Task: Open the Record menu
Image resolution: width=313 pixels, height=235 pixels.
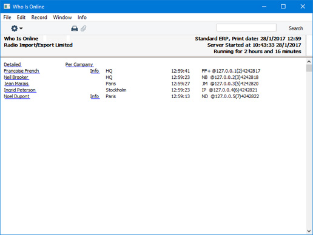Action: [x=39, y=18]
